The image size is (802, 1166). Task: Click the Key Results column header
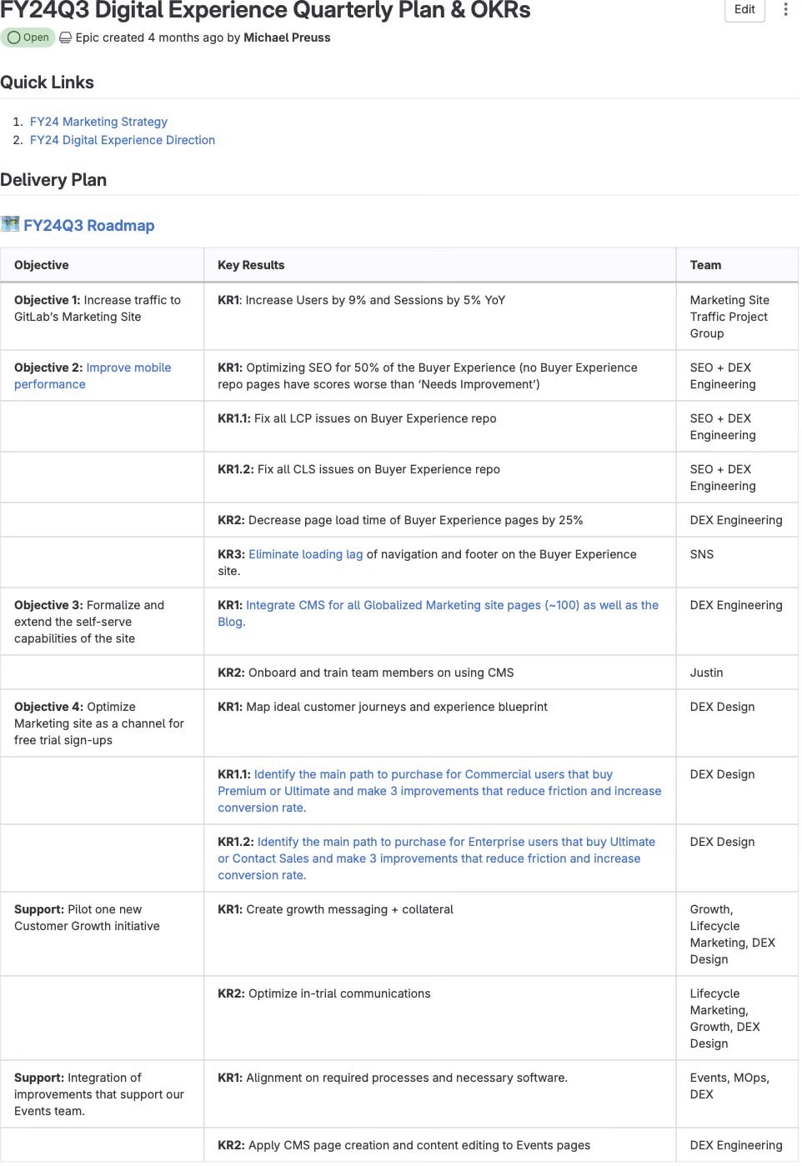[251, 265]
